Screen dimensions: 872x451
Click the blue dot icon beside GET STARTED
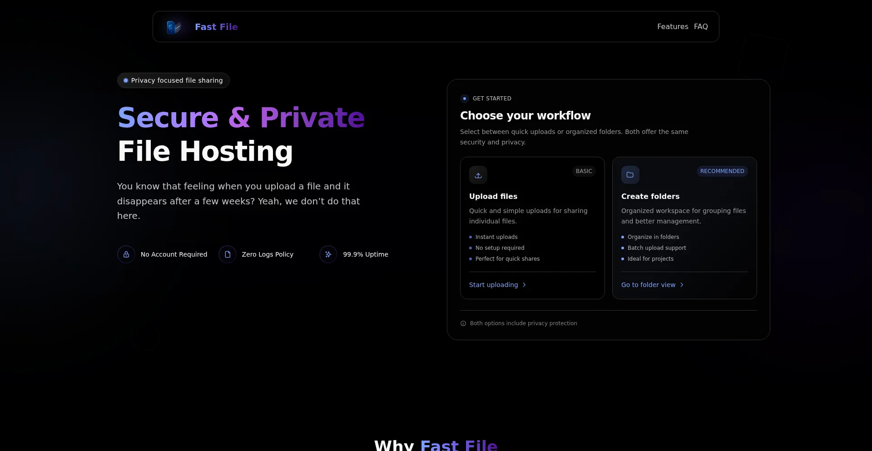coord(465,99)
